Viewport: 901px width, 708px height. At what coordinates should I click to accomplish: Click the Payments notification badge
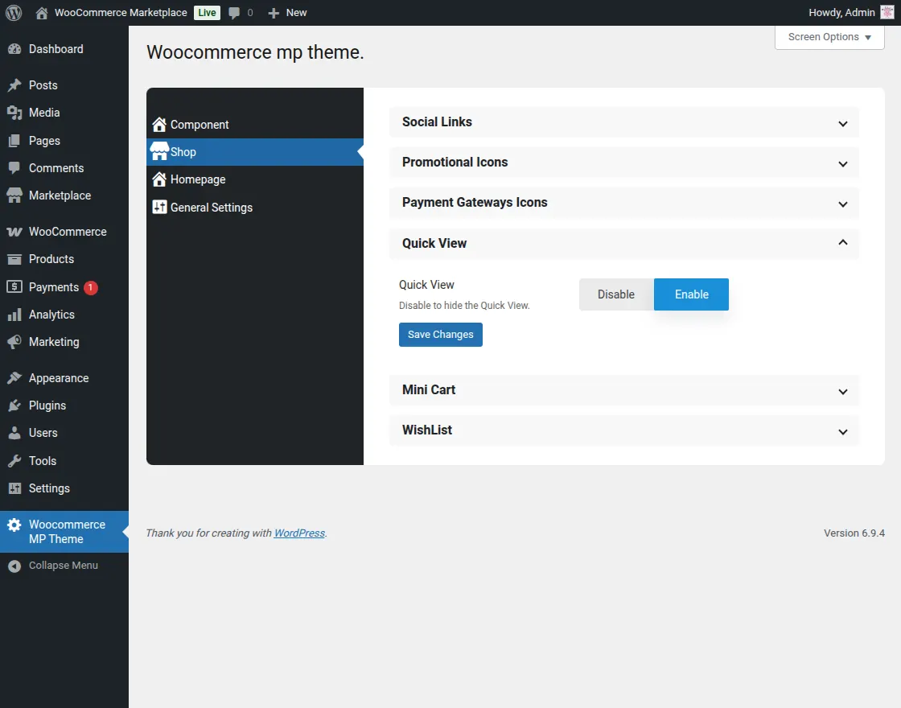coord(91,287)
